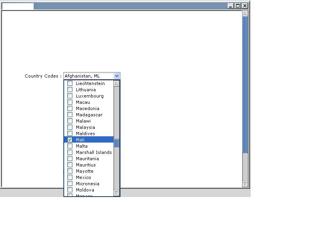Select Micronesia list entry
313x235 pixels.
coord(87,184)
